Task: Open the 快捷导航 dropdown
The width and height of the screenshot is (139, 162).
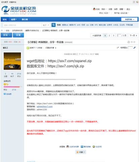Action: coord(129,19)
